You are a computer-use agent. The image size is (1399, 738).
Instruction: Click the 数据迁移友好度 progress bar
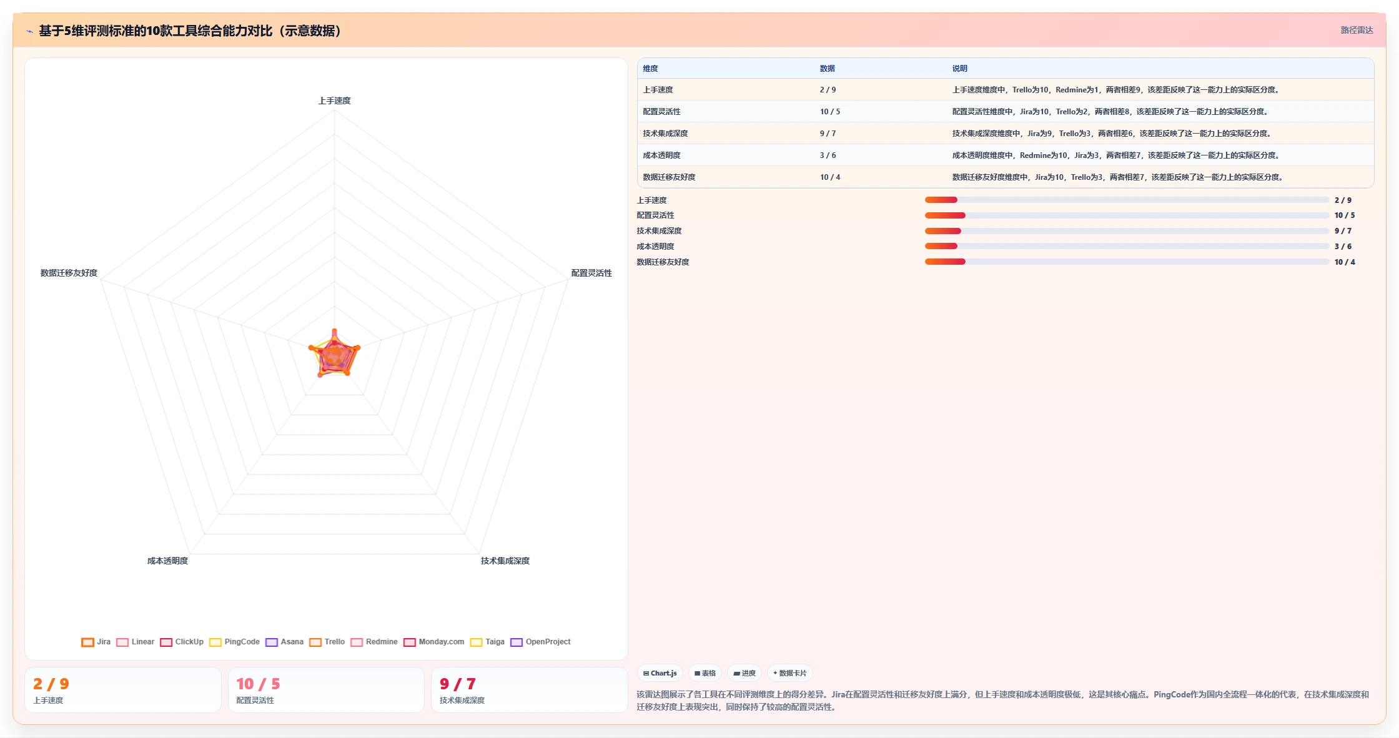(1127, 262)
